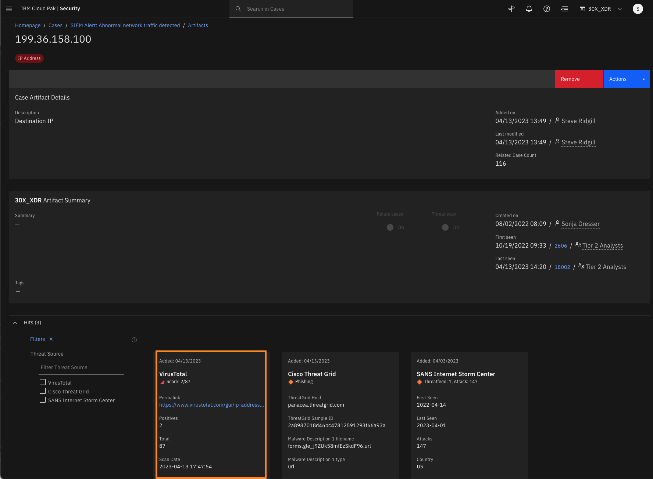653x479 pixels.
Task: Click Scan Date 2023-04-13 17:47:54
Action: [x=186, y=467]
